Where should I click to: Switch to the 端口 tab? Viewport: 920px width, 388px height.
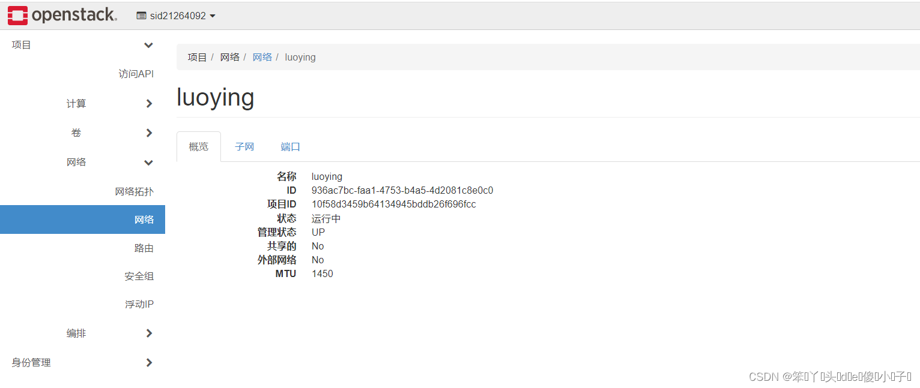click(290, 146)
